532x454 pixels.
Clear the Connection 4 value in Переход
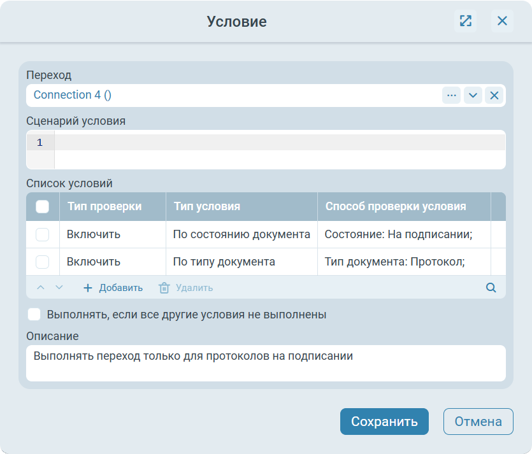[494, 96]
